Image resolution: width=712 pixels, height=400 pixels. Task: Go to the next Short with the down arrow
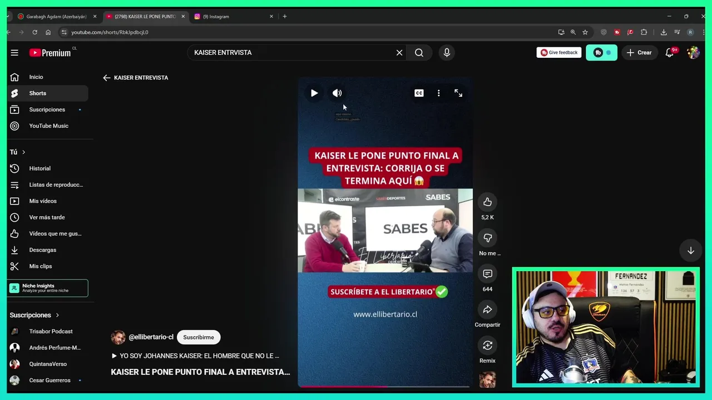pyautogui.click(x=690, y=251)
